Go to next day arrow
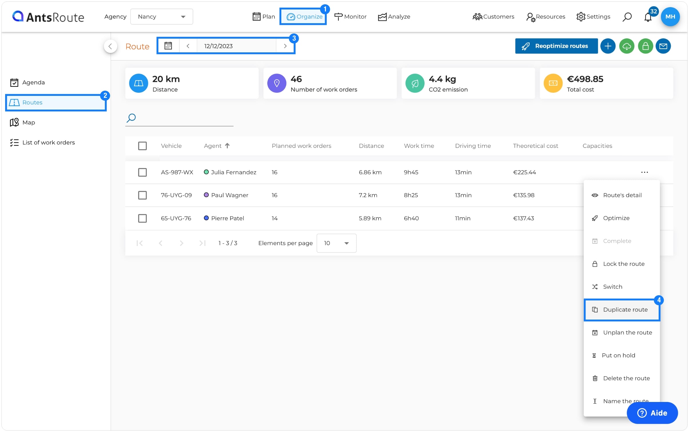Viewport: 689px width, 432px height. (285, 46)
